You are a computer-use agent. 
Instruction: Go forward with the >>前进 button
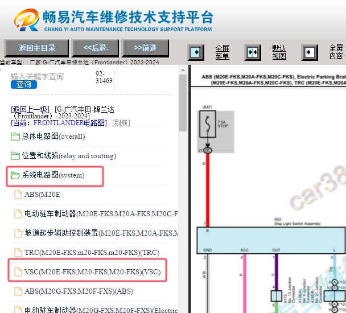click(x=145, y=48)
